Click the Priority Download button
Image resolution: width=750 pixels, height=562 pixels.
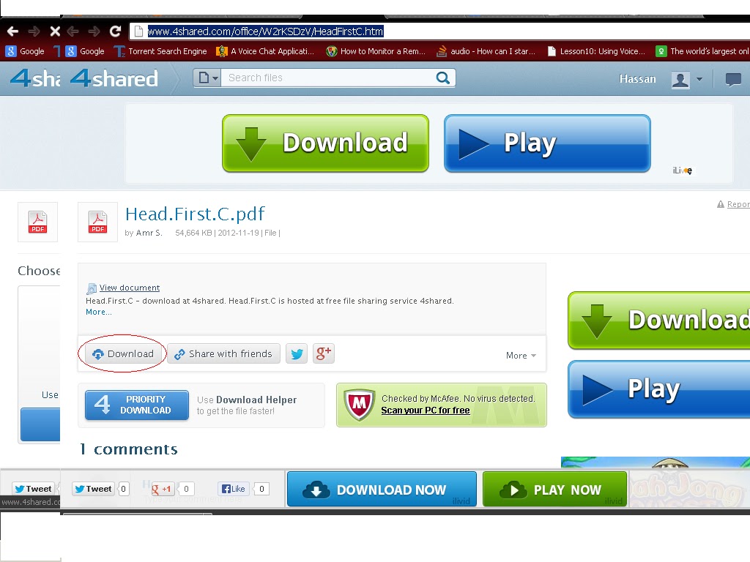click(x=137, y=405)
